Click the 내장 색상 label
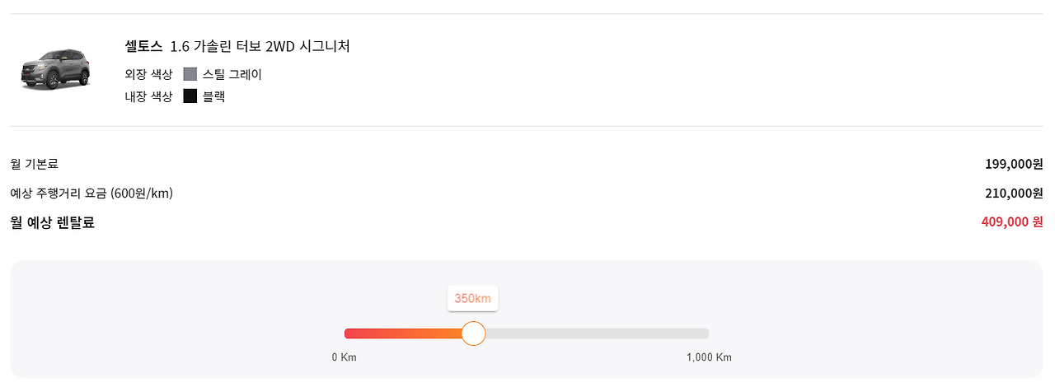The image size is (1055, 387). (x=149, y=96)
